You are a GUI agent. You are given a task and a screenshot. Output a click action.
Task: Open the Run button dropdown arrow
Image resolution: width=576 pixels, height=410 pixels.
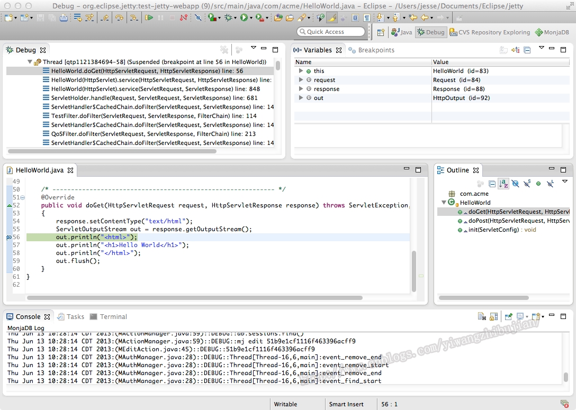pyautogui.click(x=251, y=17)
